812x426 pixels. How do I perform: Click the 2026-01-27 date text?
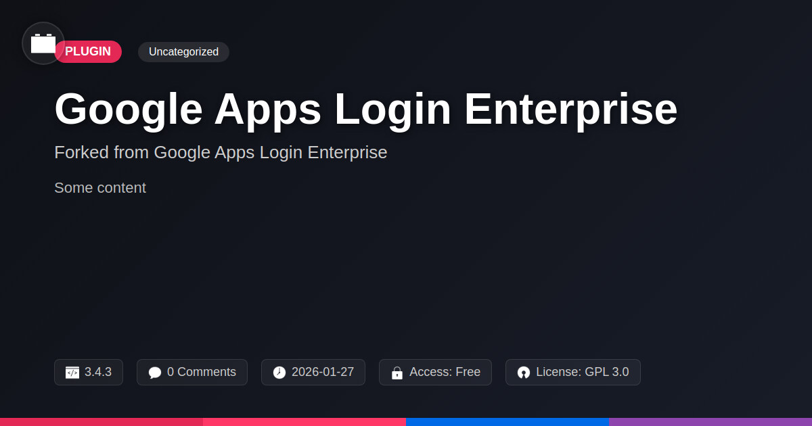coord(322,372)
